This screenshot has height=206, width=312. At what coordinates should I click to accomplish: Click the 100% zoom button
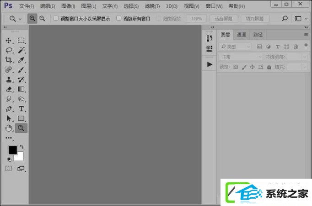pos(196,19)
